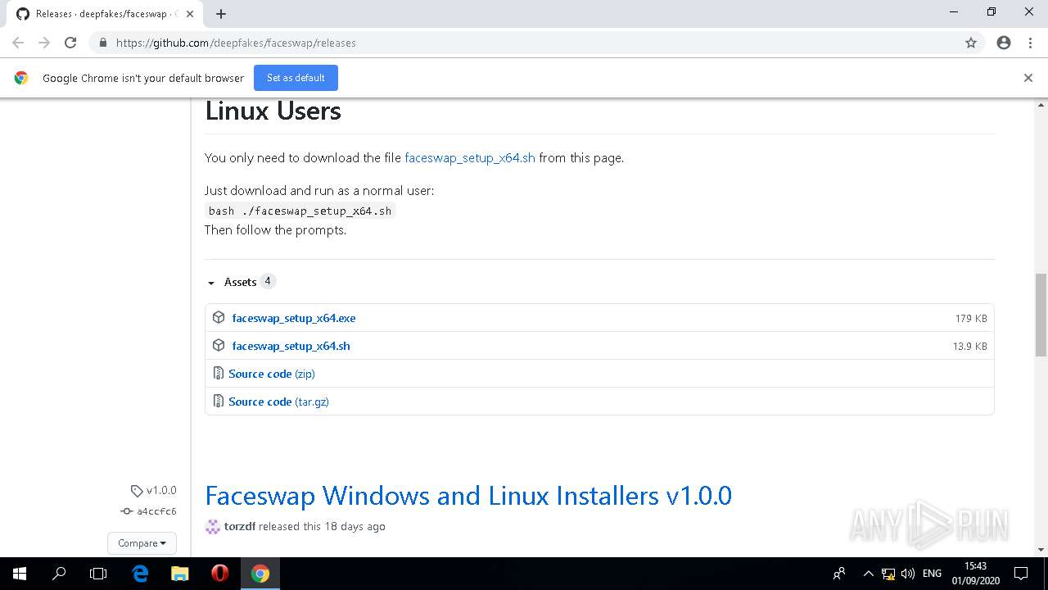Download Source code (zip)
The height and width of the screenshot is (590, 1048).
click(x=272, y=374)
